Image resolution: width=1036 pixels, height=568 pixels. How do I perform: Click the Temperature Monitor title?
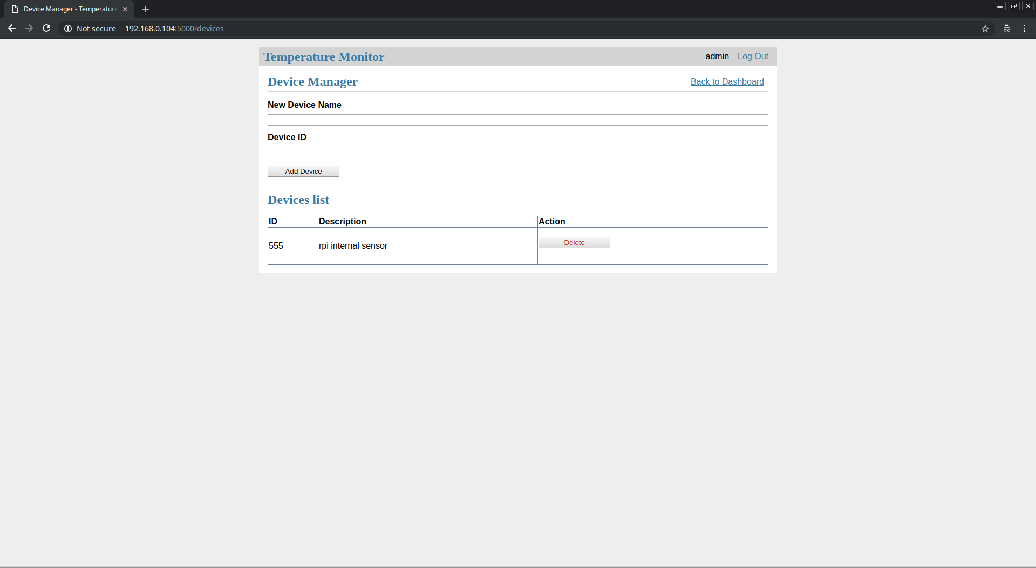324,57
